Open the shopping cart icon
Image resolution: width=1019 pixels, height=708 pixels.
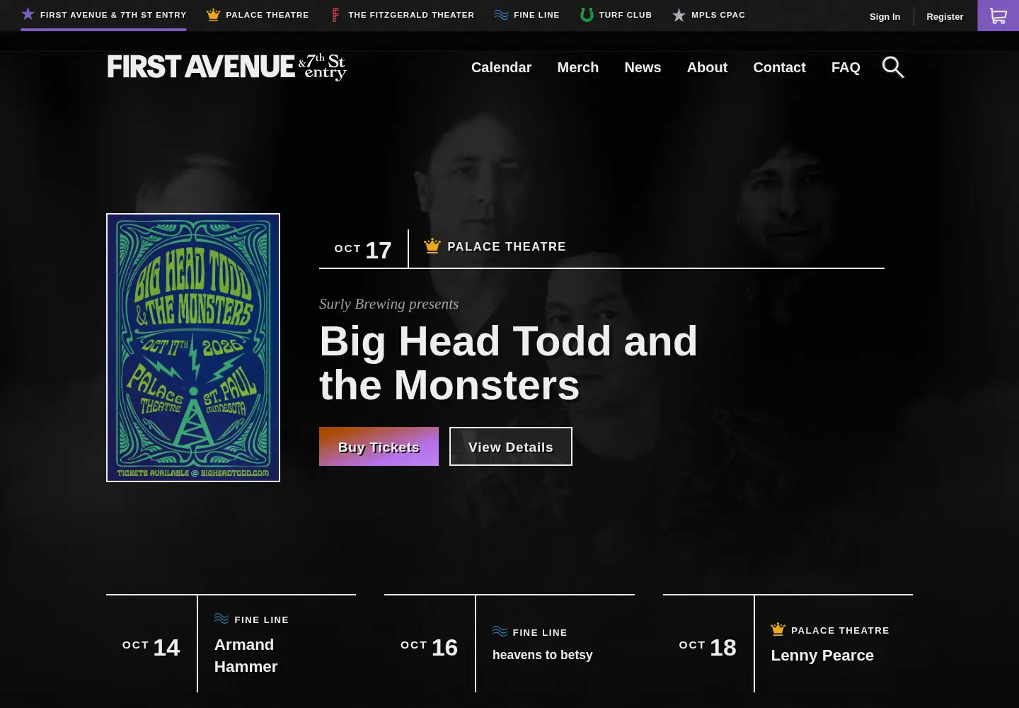point(998,16)
